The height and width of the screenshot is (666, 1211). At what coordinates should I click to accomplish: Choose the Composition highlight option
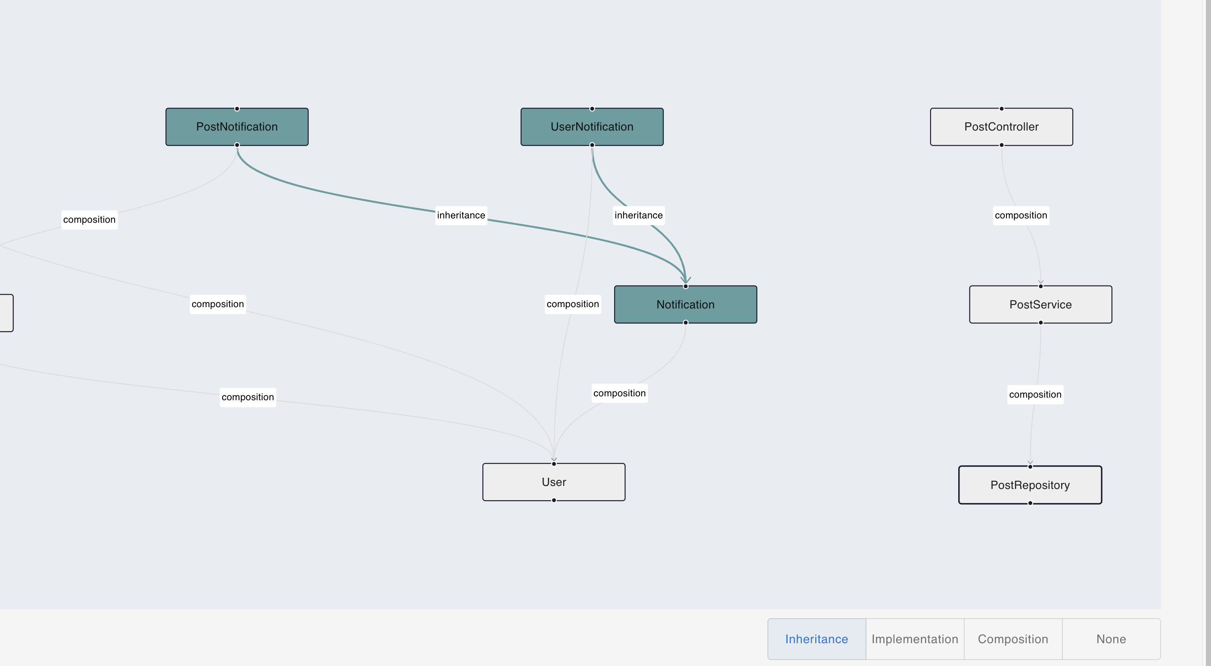(1012, 639)
